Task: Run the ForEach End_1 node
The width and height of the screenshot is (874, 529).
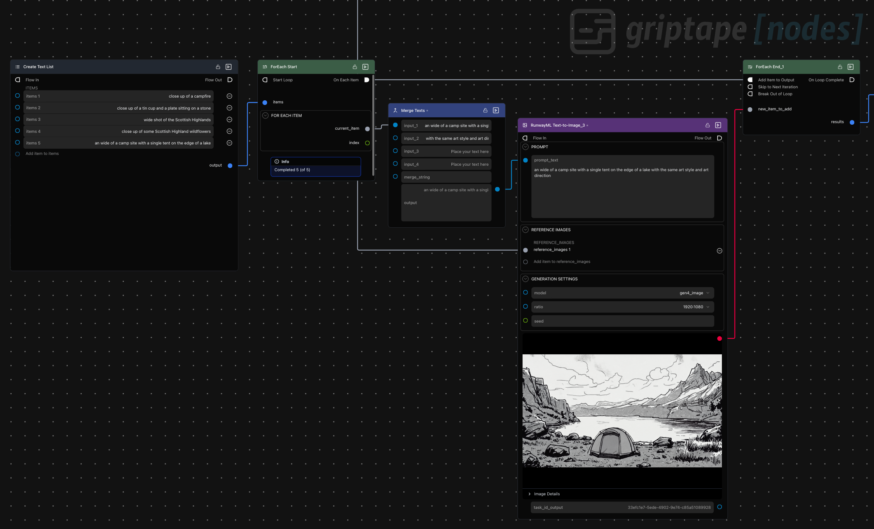Action: (850, 67)
